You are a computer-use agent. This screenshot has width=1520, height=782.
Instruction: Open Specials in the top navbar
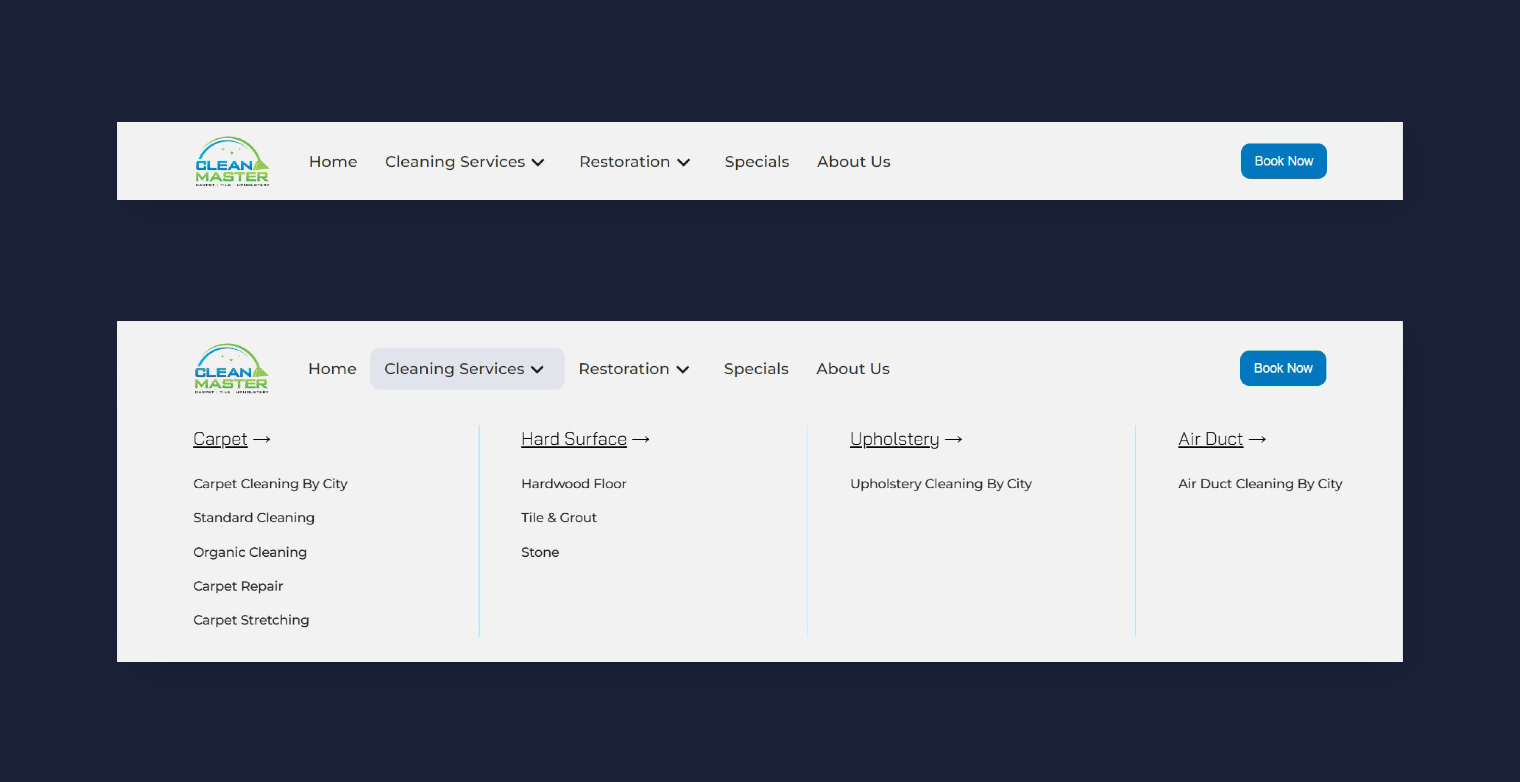756,162
